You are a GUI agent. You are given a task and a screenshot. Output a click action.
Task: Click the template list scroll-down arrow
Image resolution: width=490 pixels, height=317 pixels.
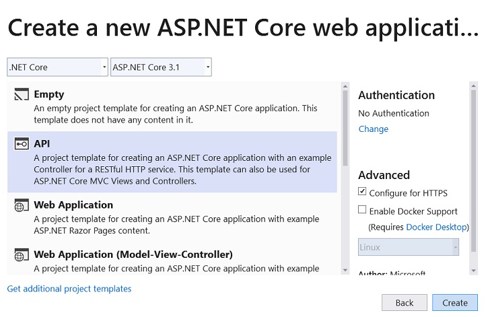tap(345, 270)
